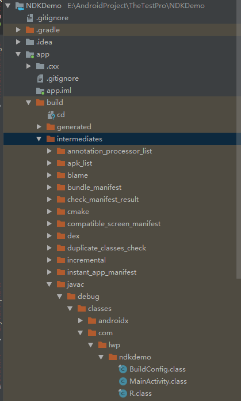The image size is (241, 401).
Task: Expand the incremental folder arrow
Action: pos(49,260)
